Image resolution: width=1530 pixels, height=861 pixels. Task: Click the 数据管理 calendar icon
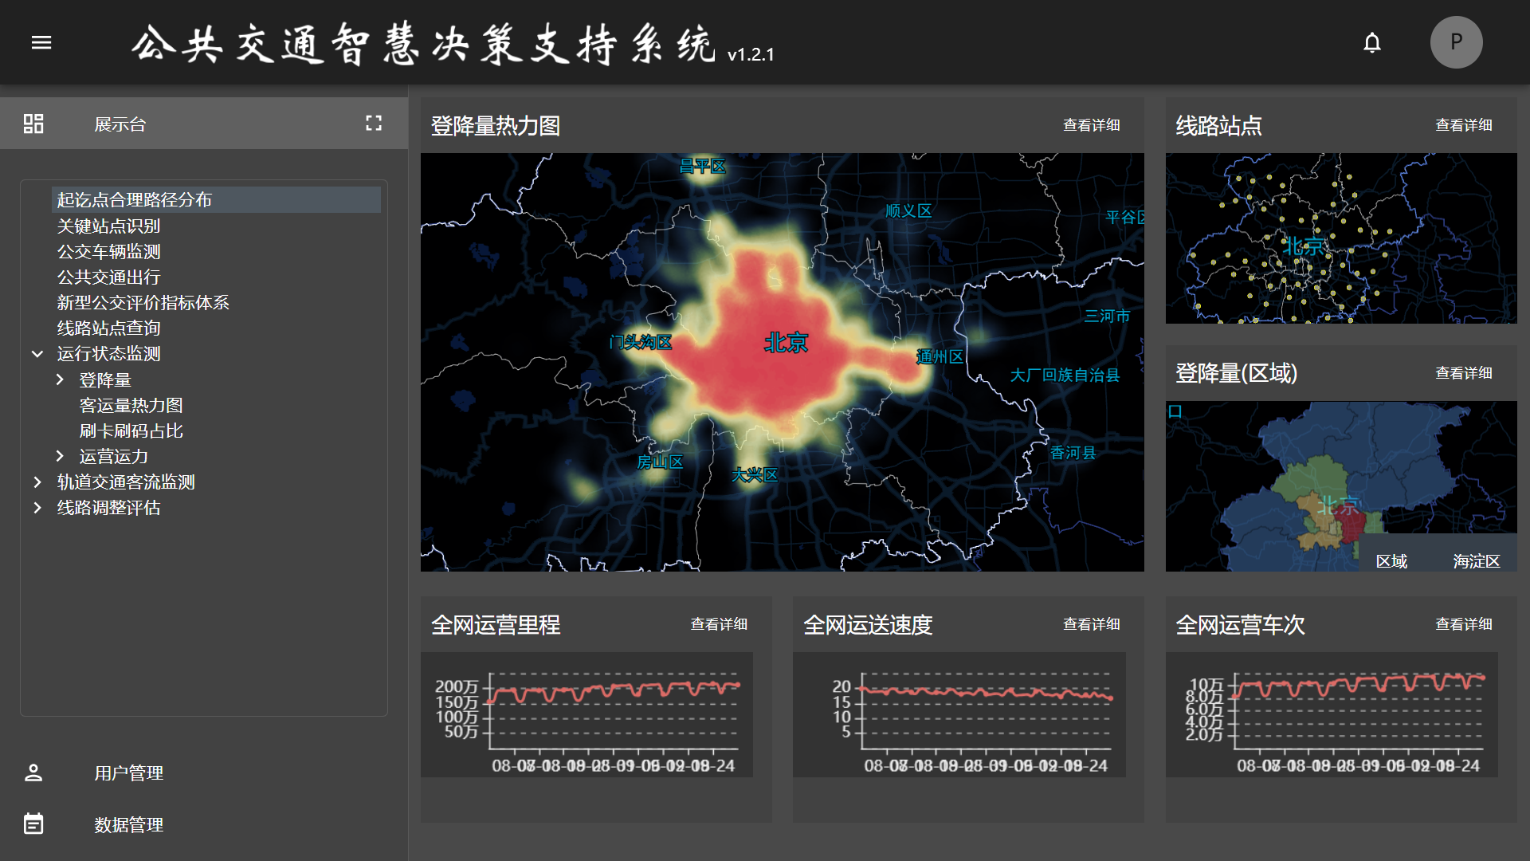pos(33,824)
